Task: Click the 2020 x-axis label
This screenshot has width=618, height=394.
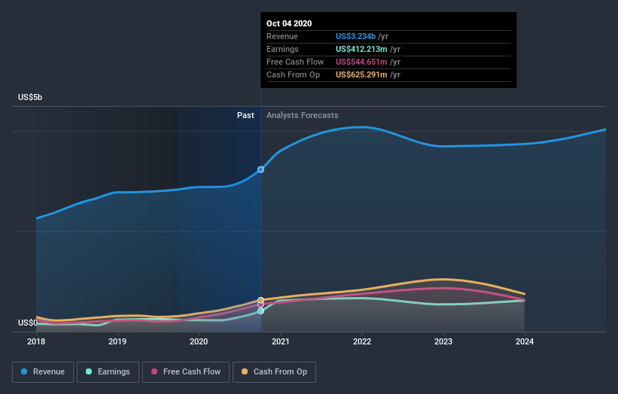Action: [199, 341]
